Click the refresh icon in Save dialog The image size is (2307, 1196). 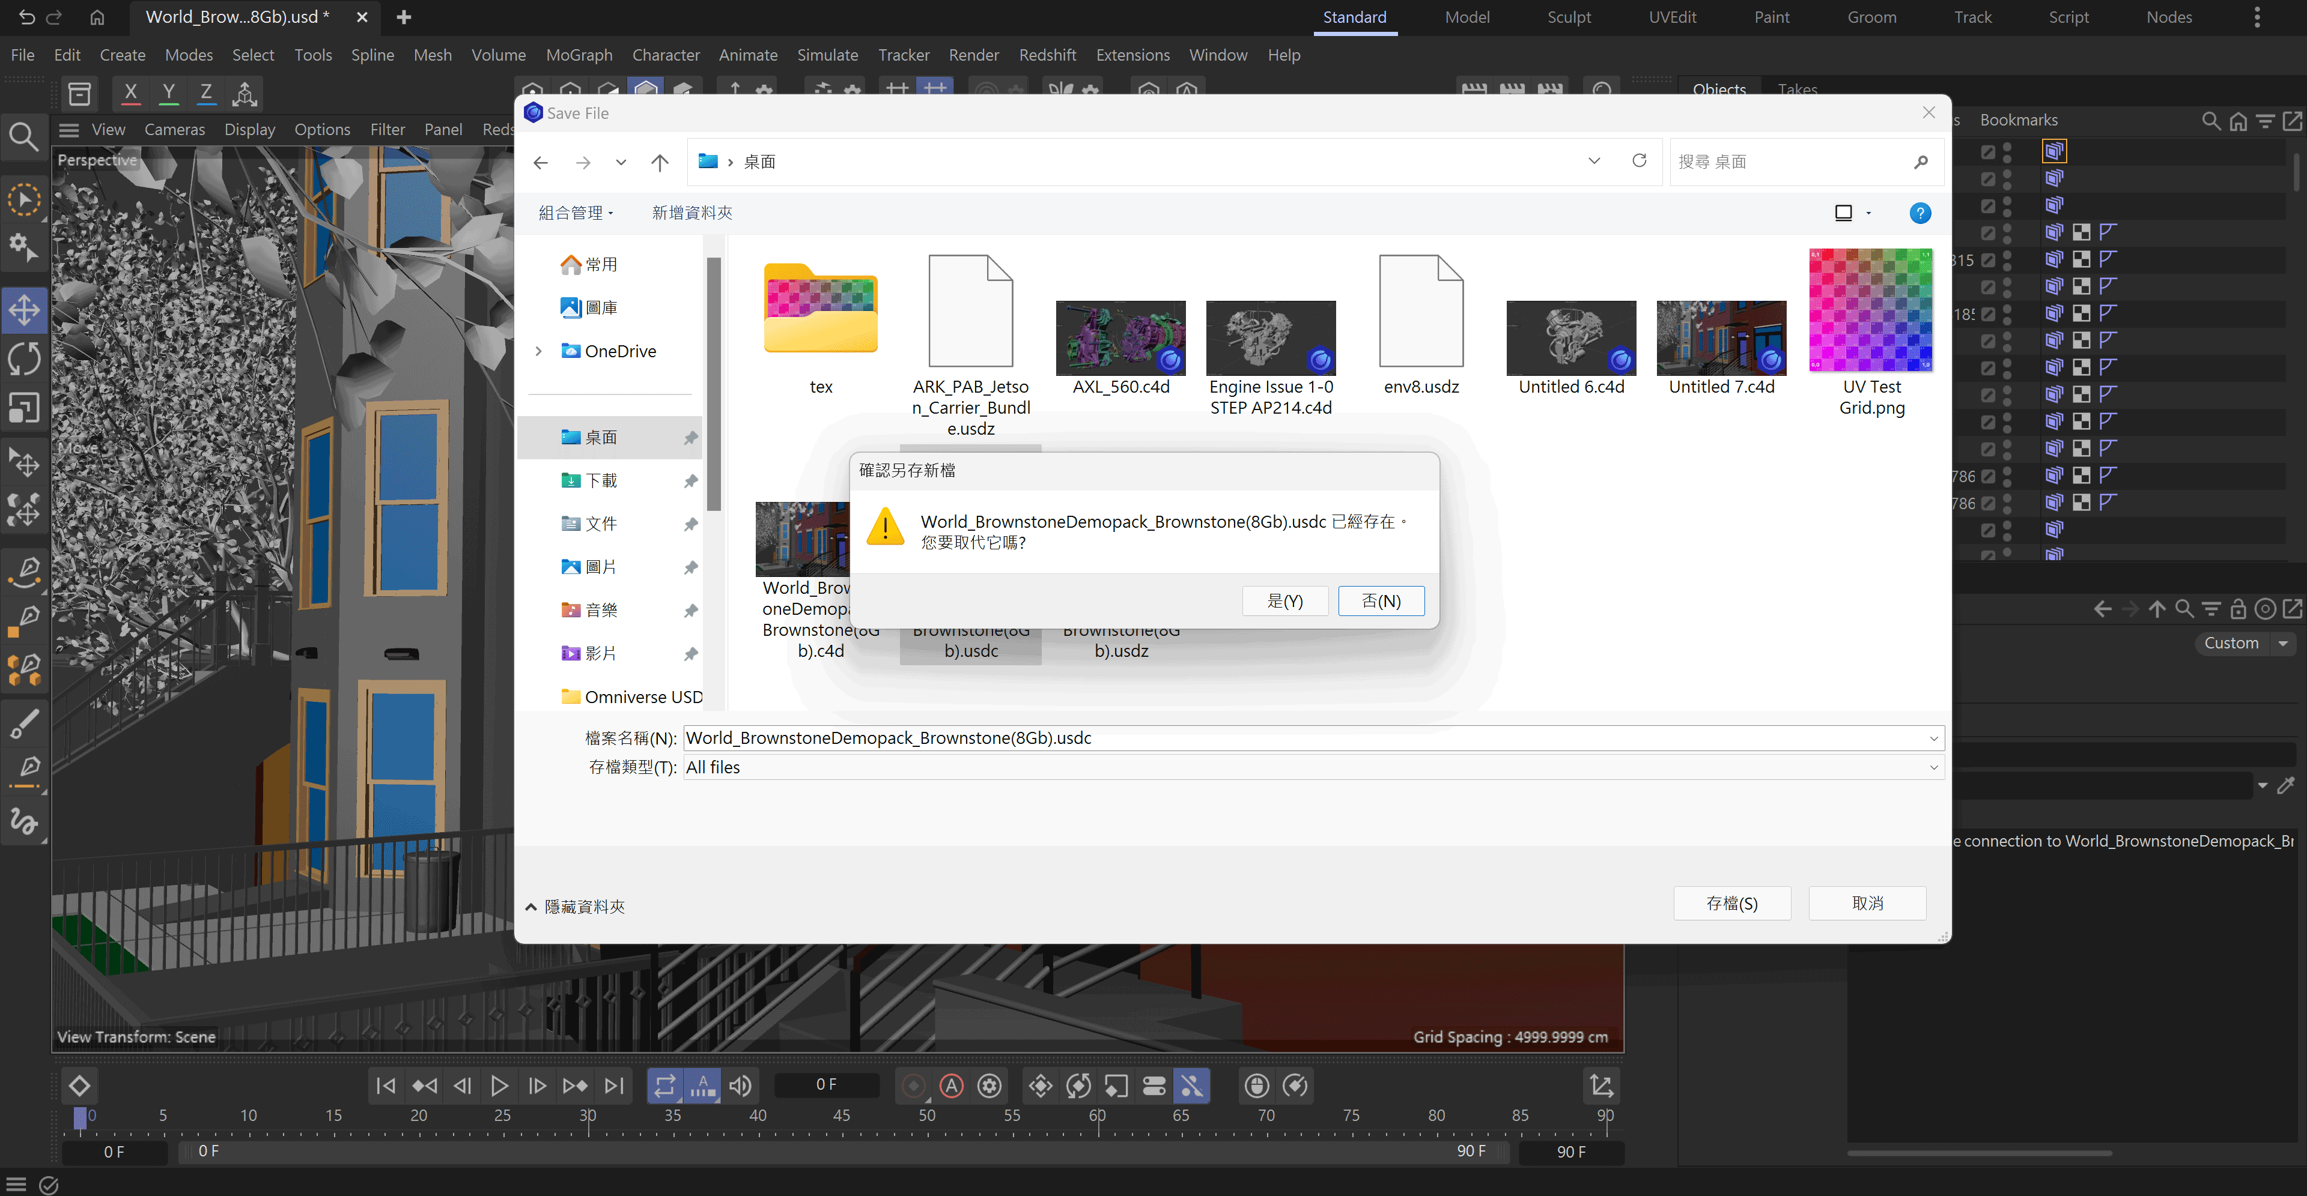(x=1639, y=161)
